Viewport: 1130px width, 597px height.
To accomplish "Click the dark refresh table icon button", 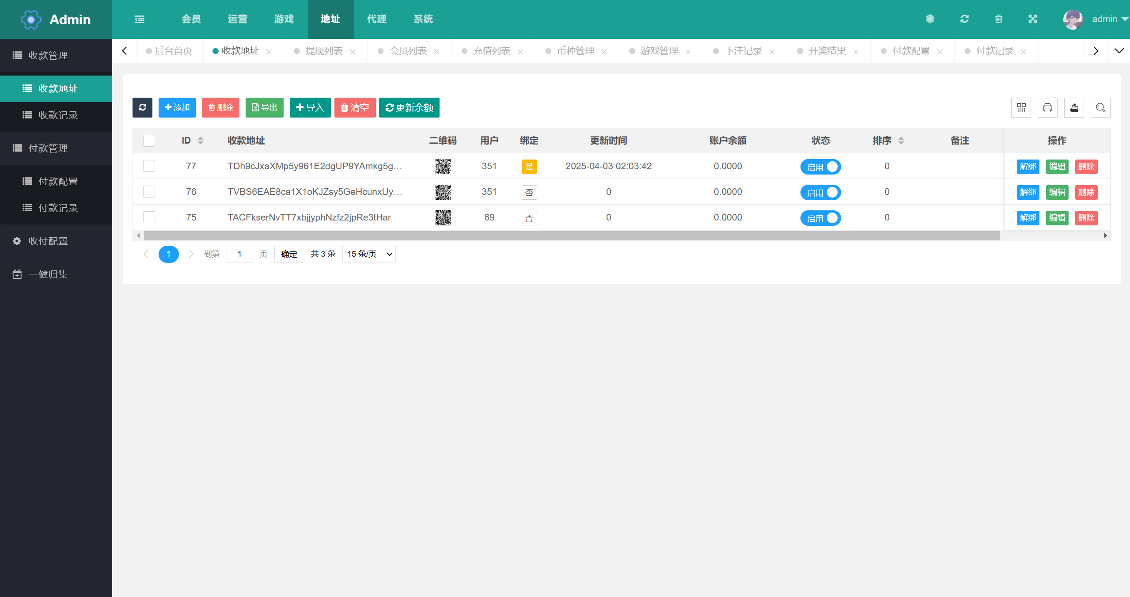I will (142, 107).
